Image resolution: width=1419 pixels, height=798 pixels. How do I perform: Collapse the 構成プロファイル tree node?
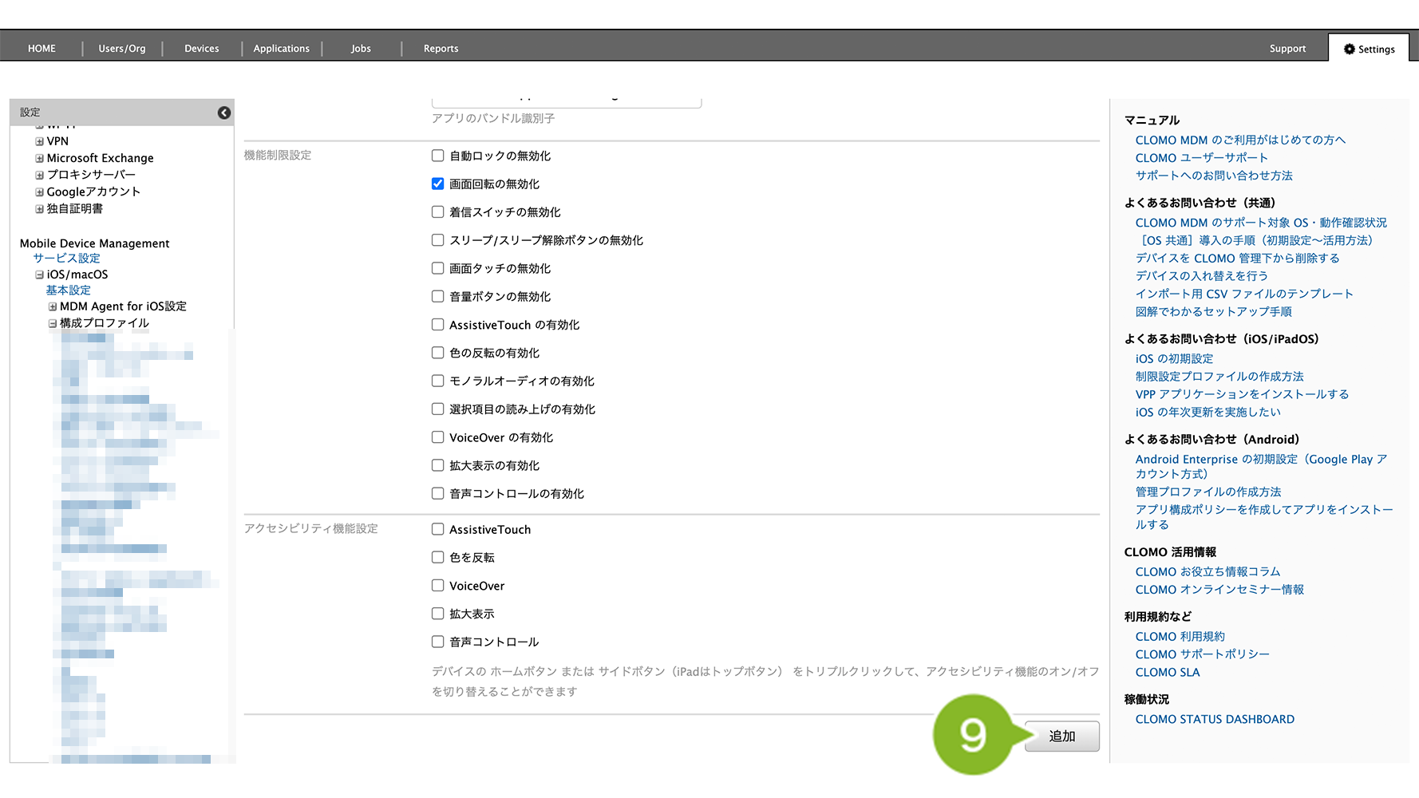(53, 323)
